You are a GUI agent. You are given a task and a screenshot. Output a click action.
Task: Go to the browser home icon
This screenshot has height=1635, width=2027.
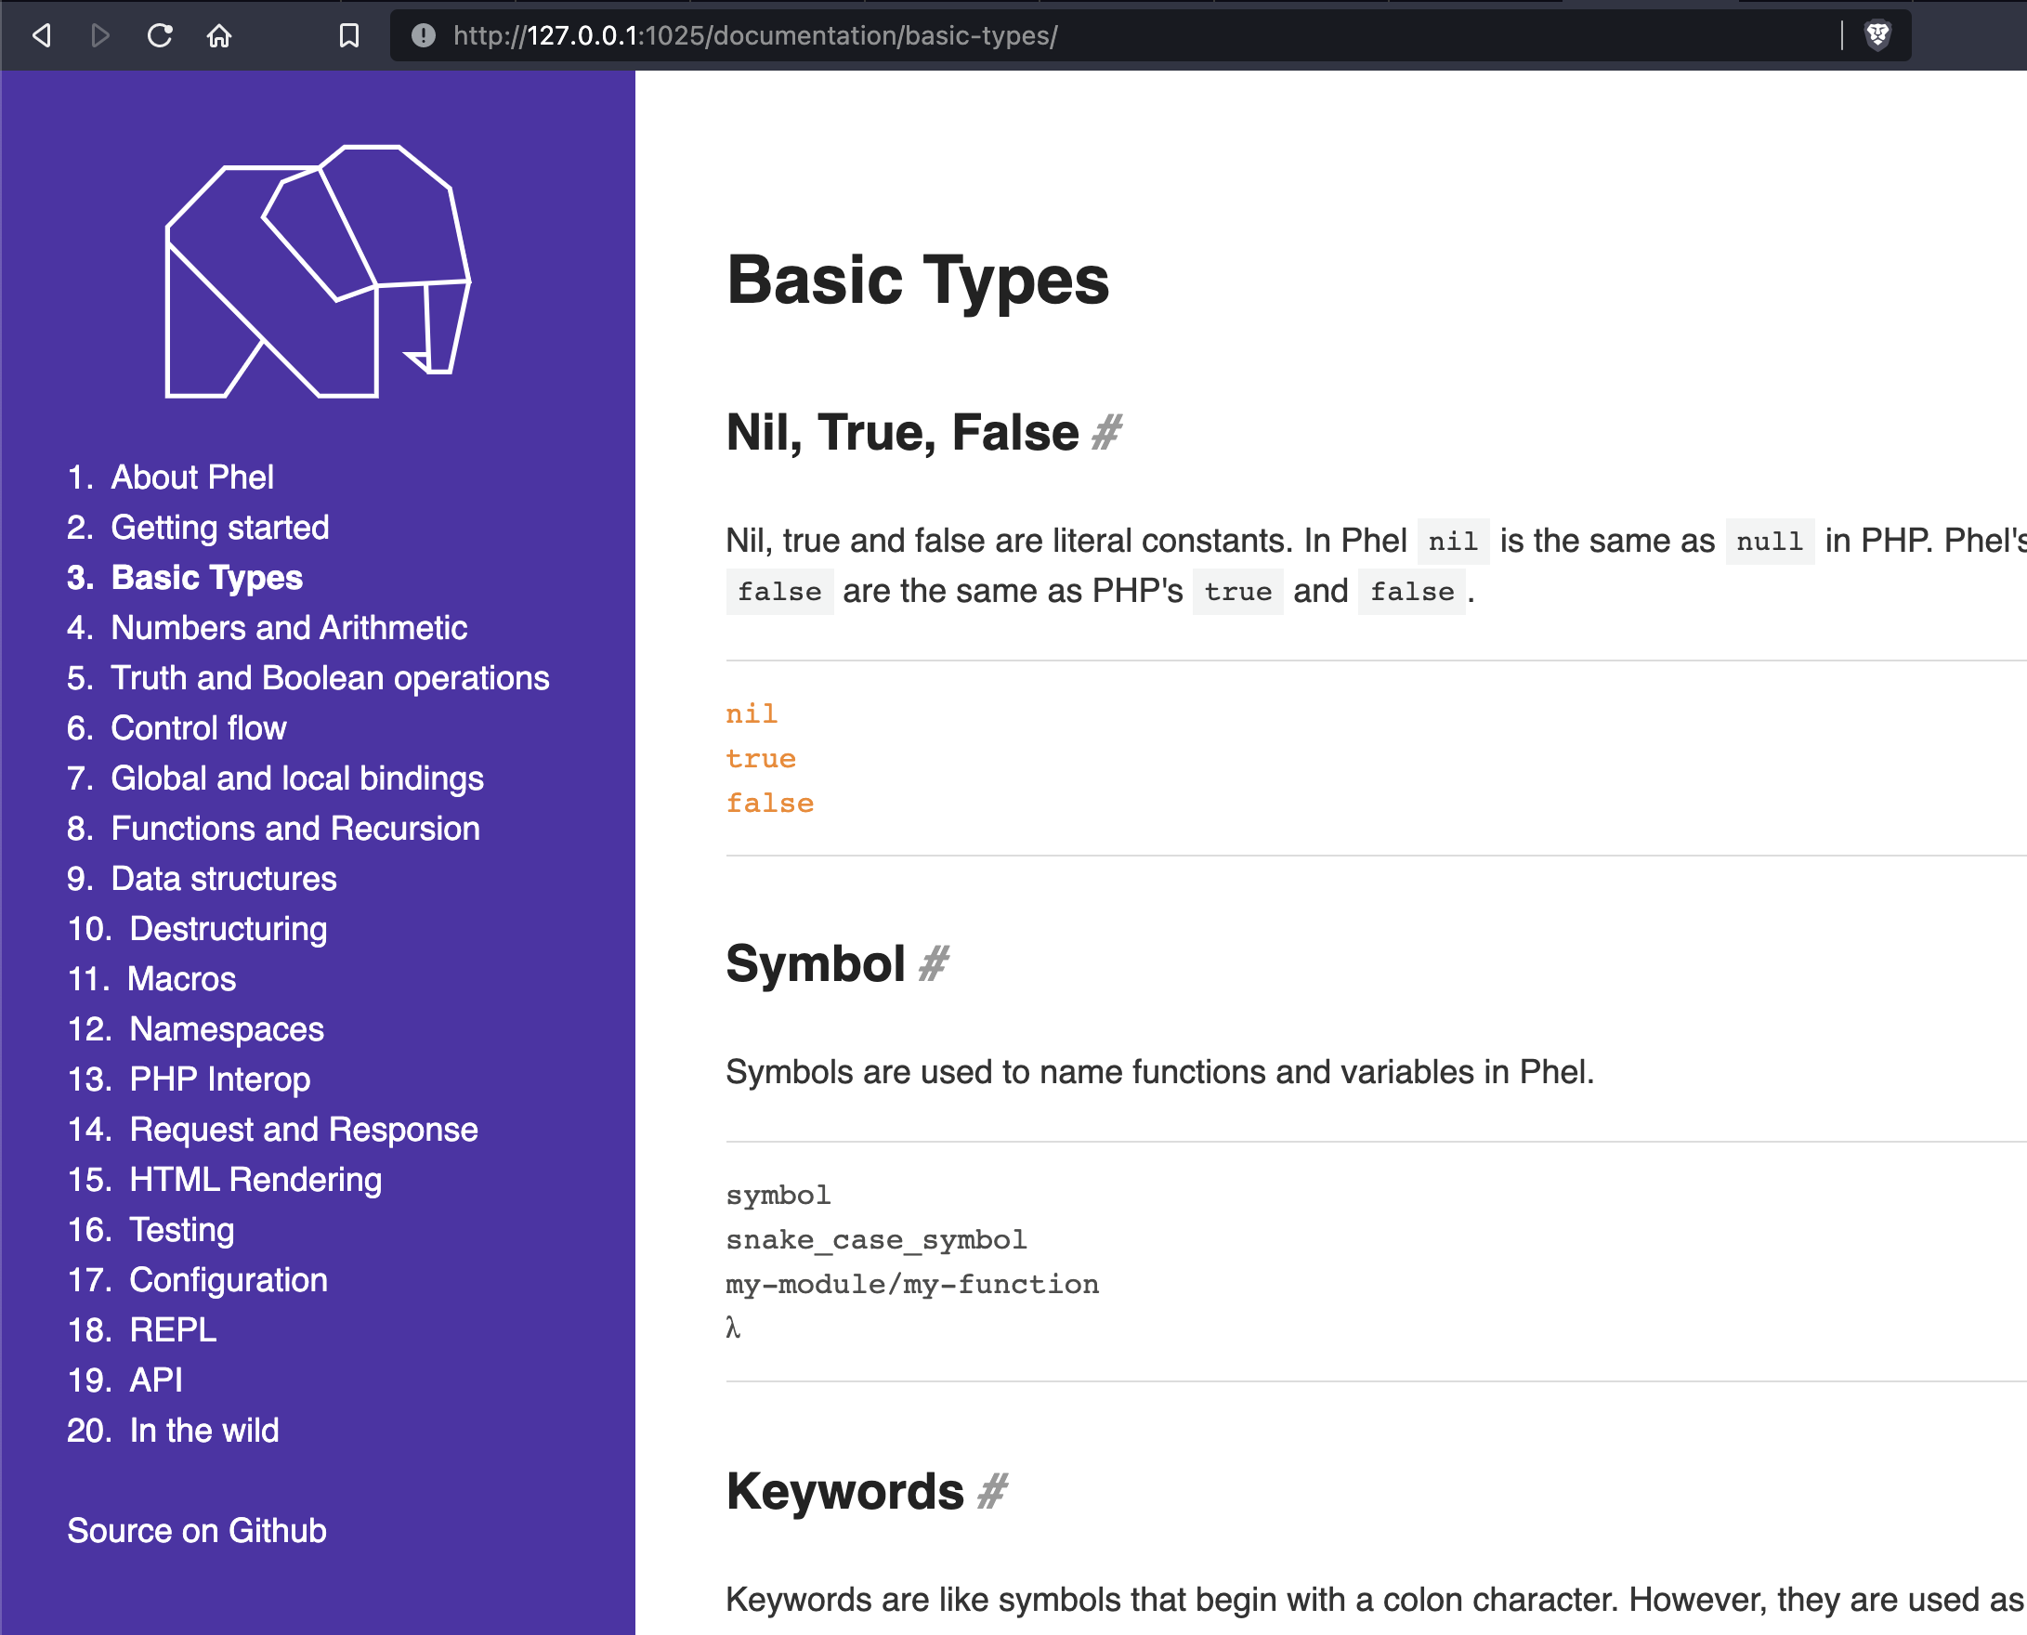click(219, 36)
